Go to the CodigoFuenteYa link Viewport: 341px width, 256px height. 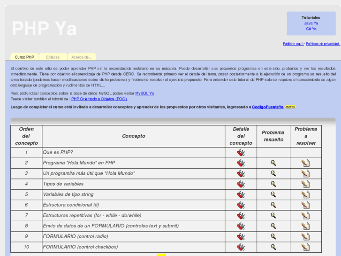268,107
